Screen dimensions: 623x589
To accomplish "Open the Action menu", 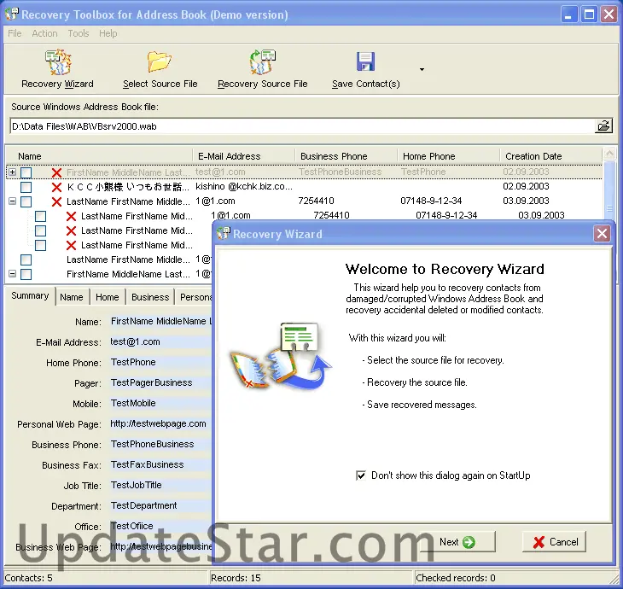I will coord(44,33).
